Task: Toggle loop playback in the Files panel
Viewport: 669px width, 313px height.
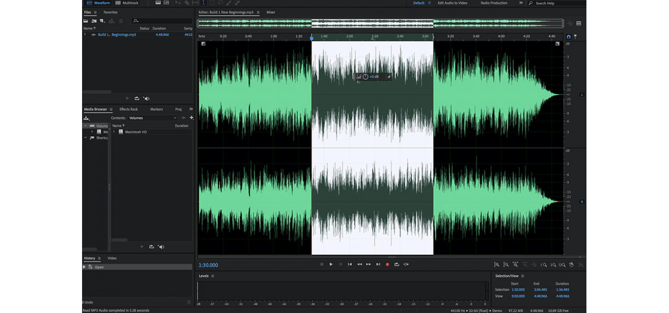Action: click(x=137, y=98)
